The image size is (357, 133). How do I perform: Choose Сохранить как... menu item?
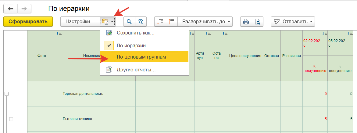click(x=144, y=33)
